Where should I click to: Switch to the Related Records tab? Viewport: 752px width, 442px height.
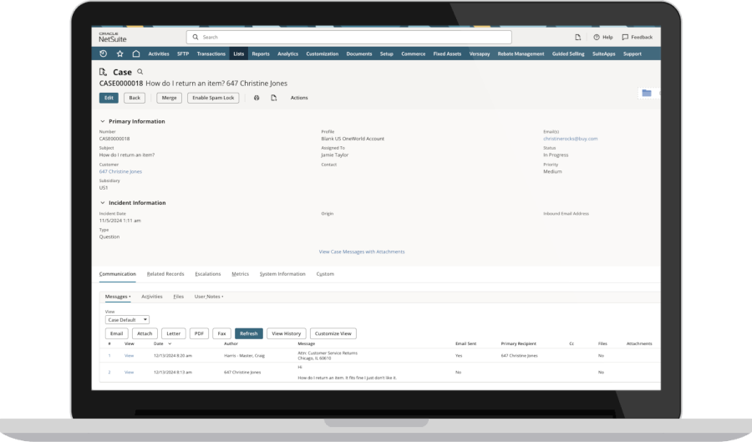(165, 274)
